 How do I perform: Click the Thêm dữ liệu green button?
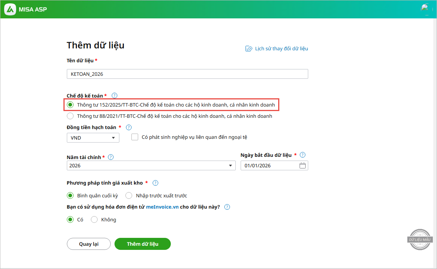[x=143, y=244]
